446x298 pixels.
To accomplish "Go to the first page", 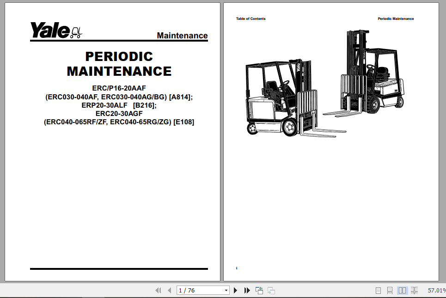I will tap(159, 290).
